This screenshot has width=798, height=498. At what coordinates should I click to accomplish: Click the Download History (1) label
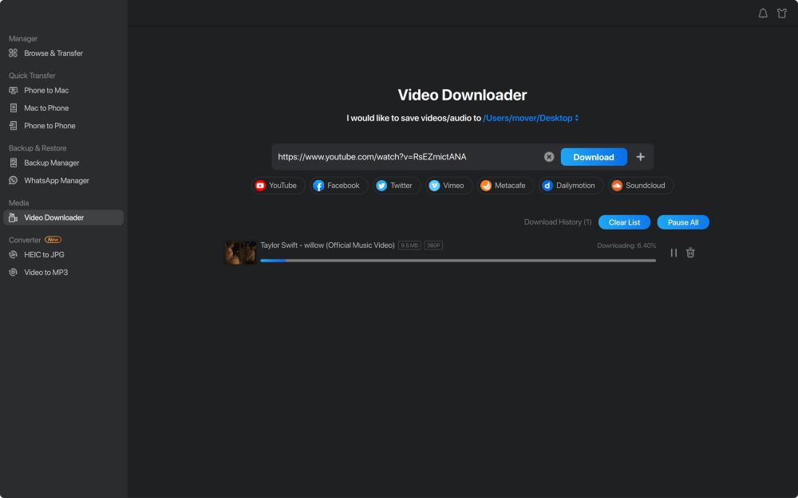[558, 222]
